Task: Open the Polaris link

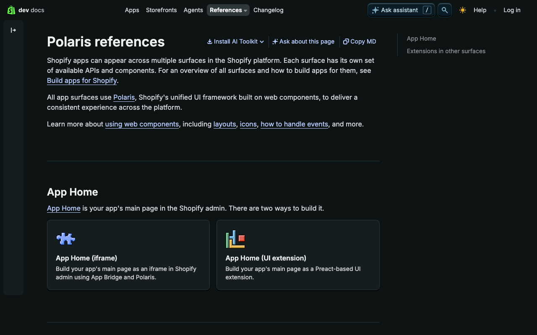Action: pos(124,97)
